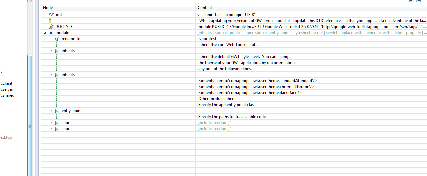Expand the second inherits node

point(52,75)
